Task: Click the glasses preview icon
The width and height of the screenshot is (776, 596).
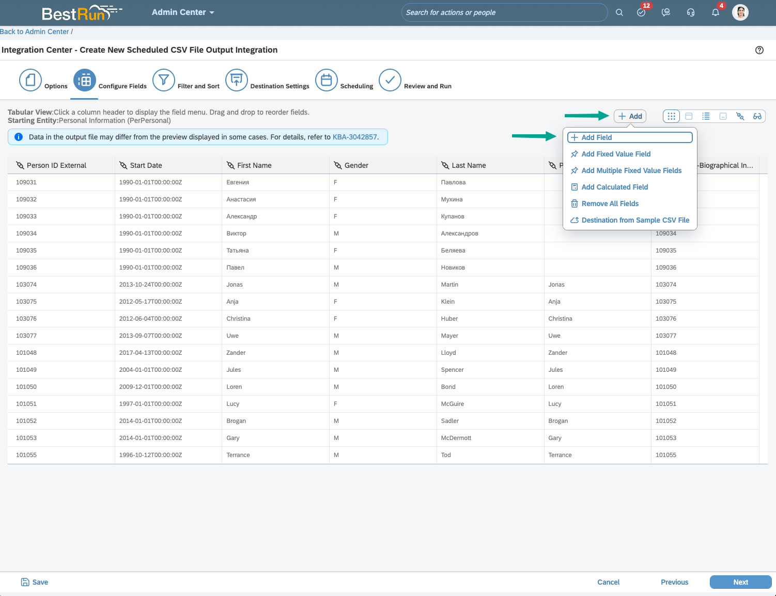Action: (x=757, y=116)
